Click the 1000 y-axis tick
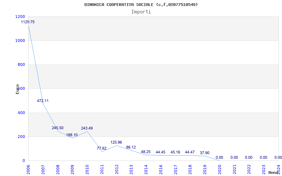 pos(20,40)
